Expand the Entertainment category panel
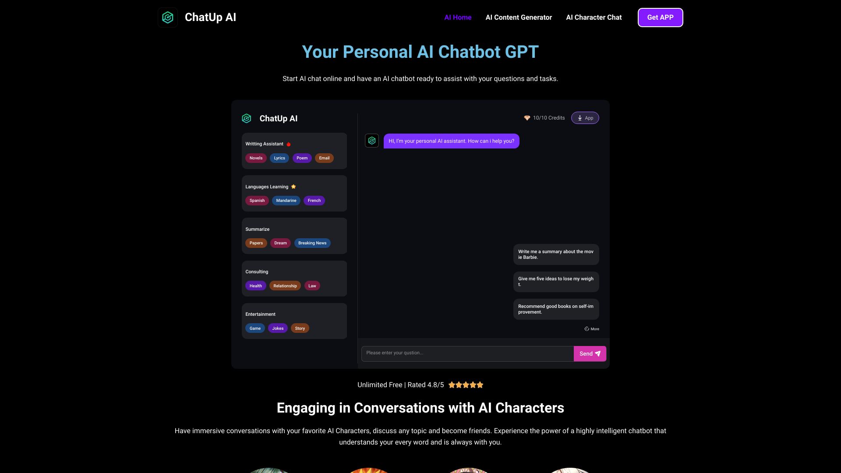841x473 pixels. pyautogui.click(x=261, y=314)
